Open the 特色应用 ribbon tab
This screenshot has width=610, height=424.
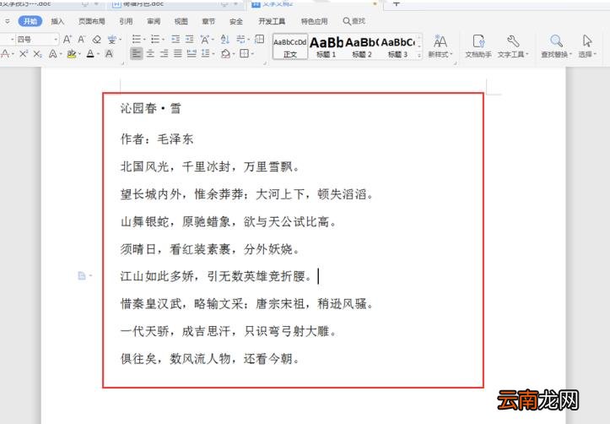tap(315, 21)
